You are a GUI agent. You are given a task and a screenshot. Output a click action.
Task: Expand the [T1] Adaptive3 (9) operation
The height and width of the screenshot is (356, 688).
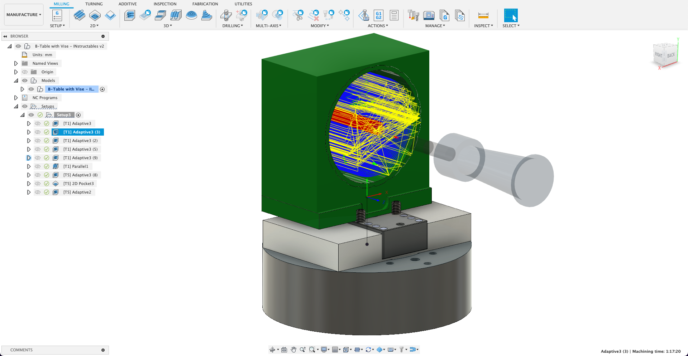point(29,158)
